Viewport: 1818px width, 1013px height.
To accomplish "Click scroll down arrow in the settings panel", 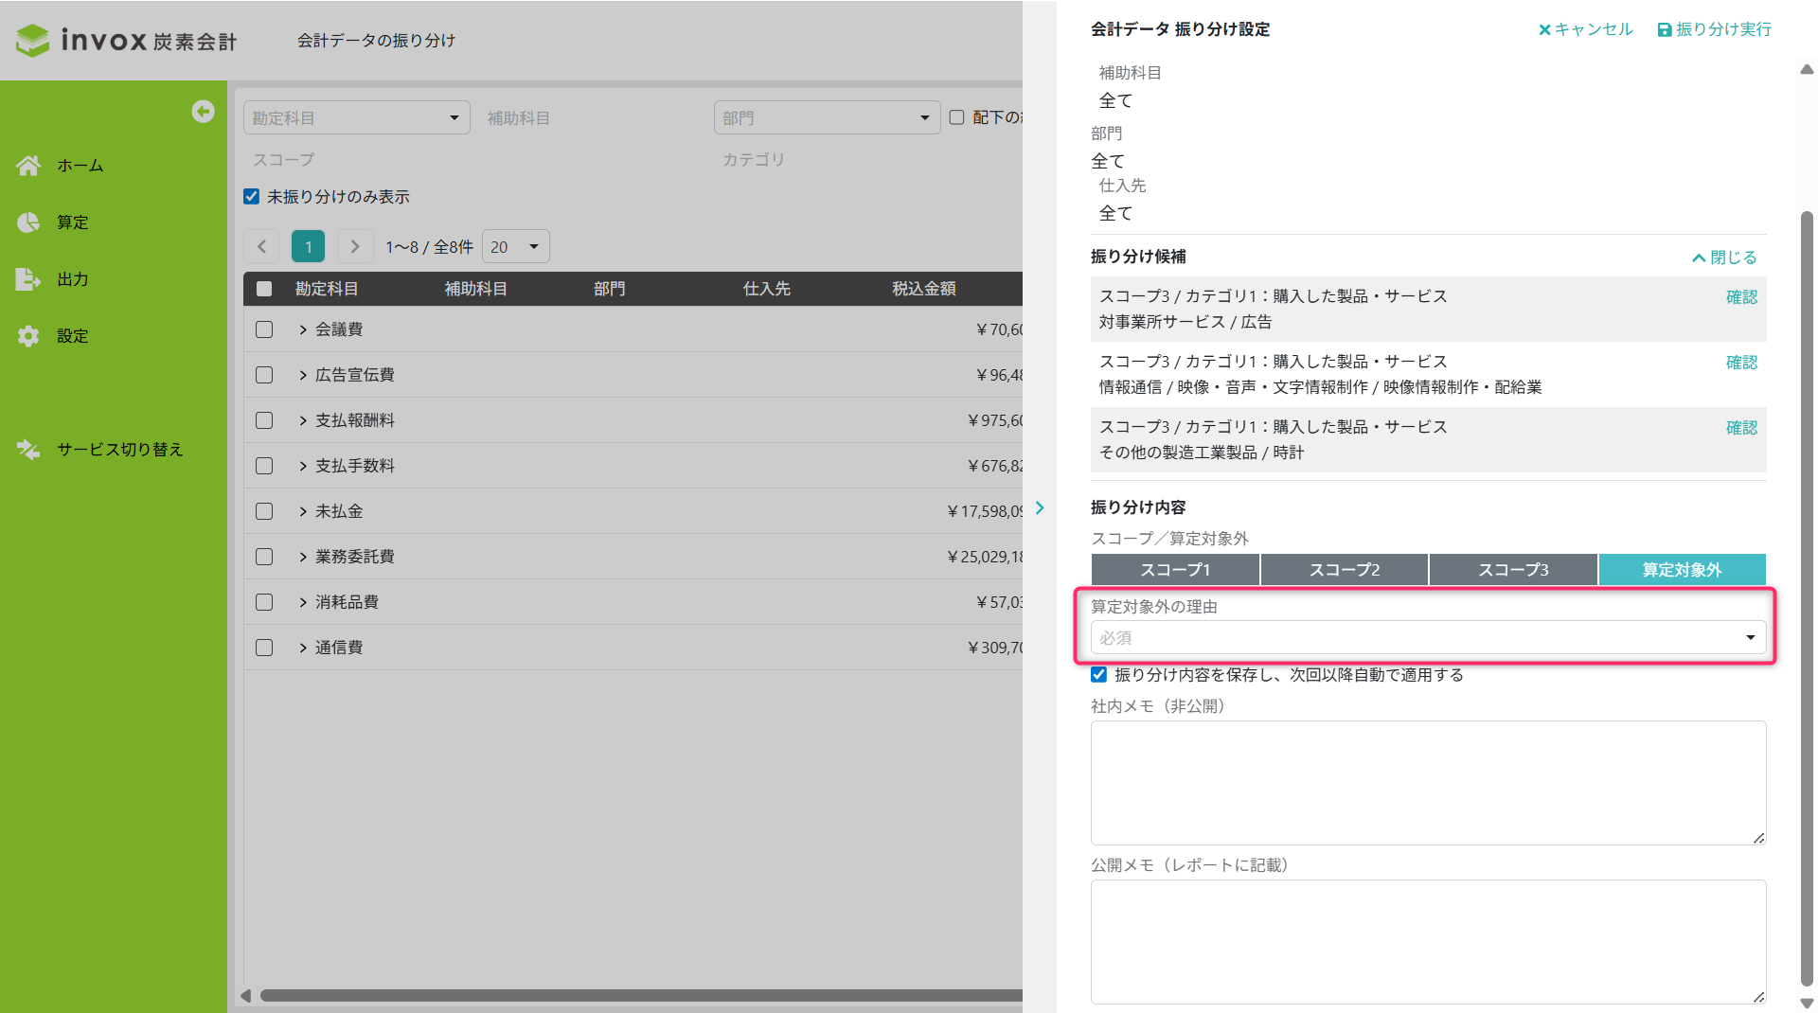I will click(x=1807, y=1003).
